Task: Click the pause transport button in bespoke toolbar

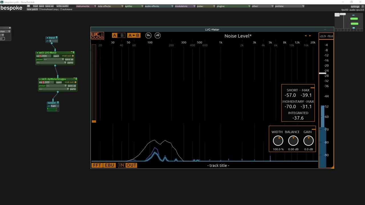Action: [x=28, y=6]
